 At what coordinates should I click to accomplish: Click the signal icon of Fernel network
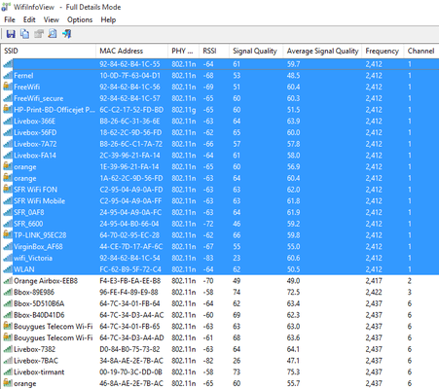tap(8, 76)
